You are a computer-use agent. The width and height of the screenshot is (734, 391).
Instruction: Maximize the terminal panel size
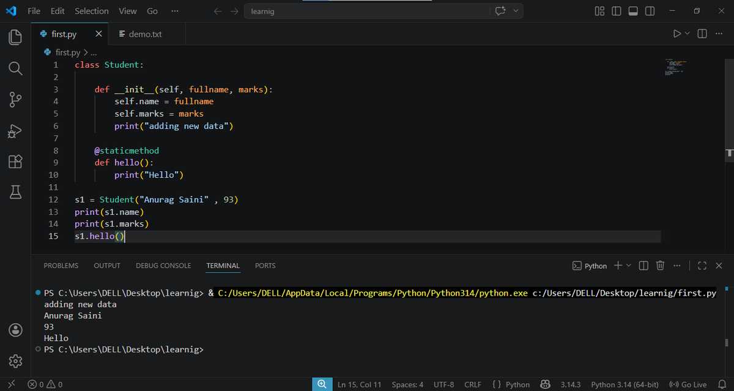pyautogui.click(x=702, y=265)
